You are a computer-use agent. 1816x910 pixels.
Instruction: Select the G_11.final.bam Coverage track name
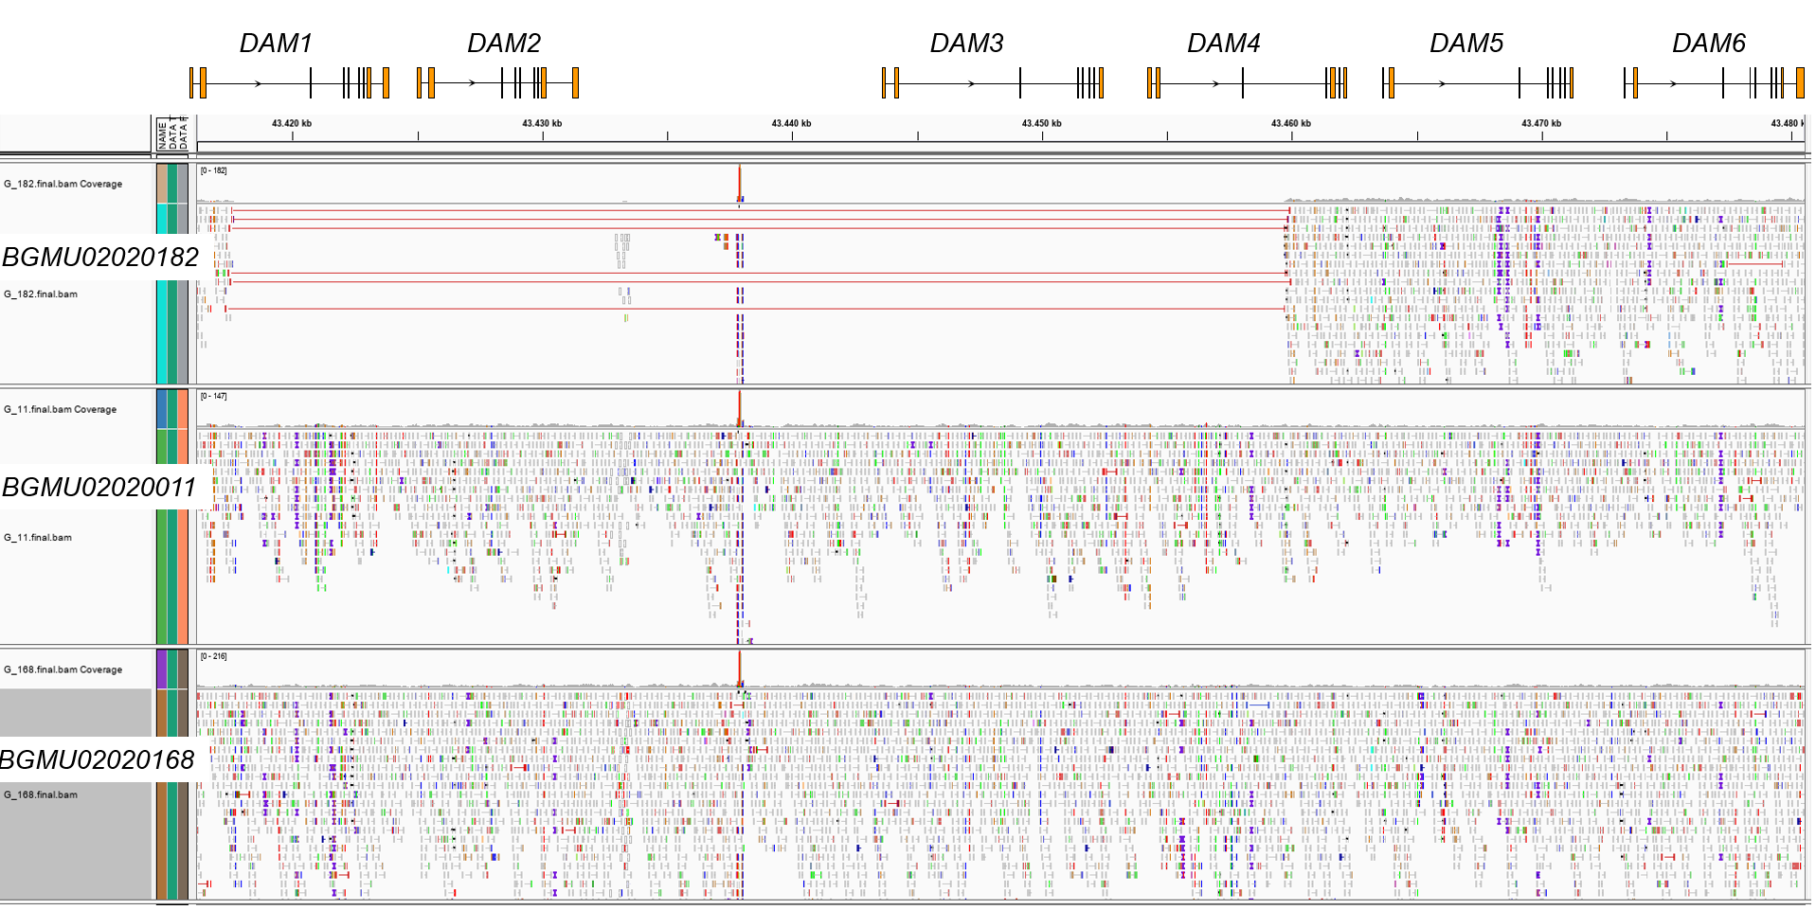click(x=61, y=409)
